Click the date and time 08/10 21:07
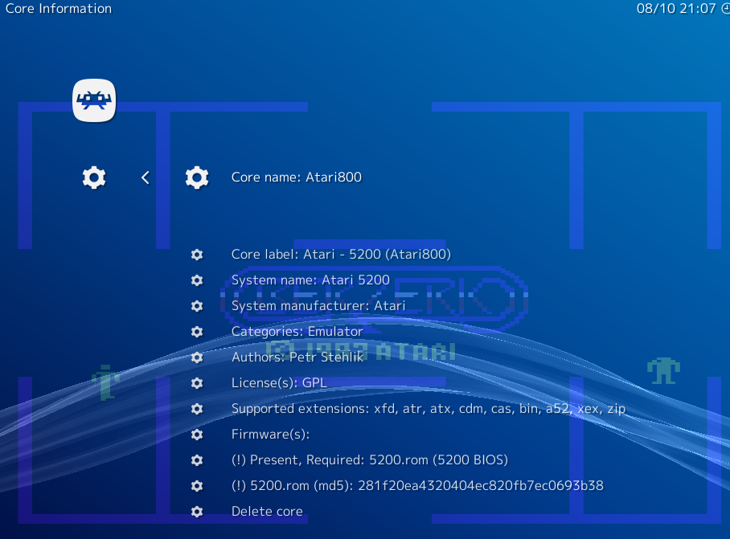This screenshot has width=730, height=539. [x=676, y=8]
